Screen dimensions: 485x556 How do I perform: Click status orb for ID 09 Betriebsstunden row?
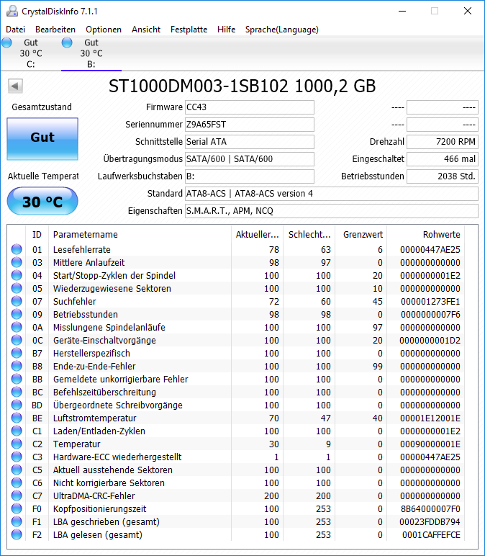coord(17,314)
